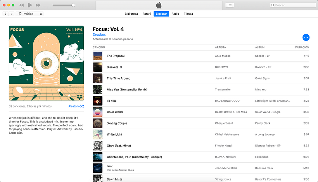Screen dimensions: 318x182
Task: Click the Color World album thumbnail
Action: pyautogui.click(x=98, y=112)
